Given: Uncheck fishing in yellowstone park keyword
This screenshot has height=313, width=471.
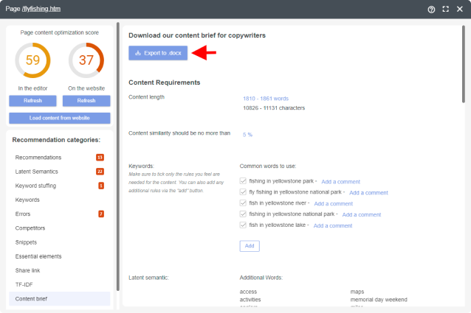Looking at the screenshot, I should click(x=244, y=180).
